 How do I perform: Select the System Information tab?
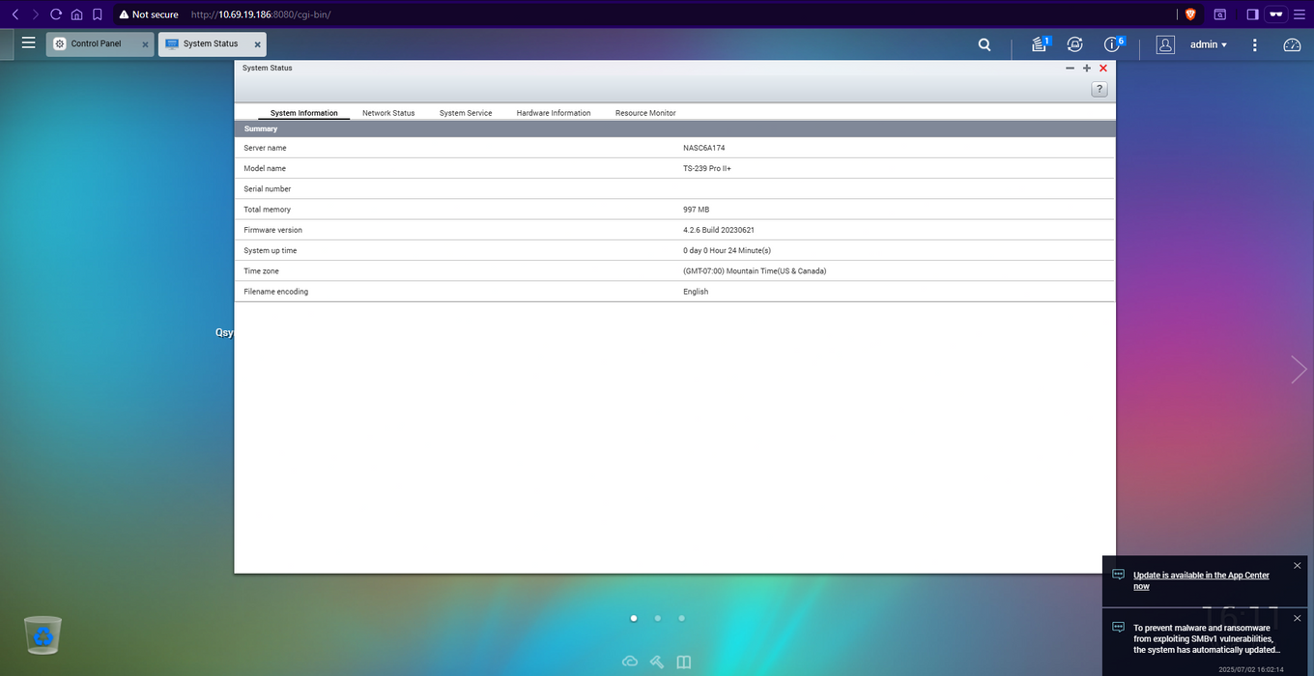click(304, 113)
